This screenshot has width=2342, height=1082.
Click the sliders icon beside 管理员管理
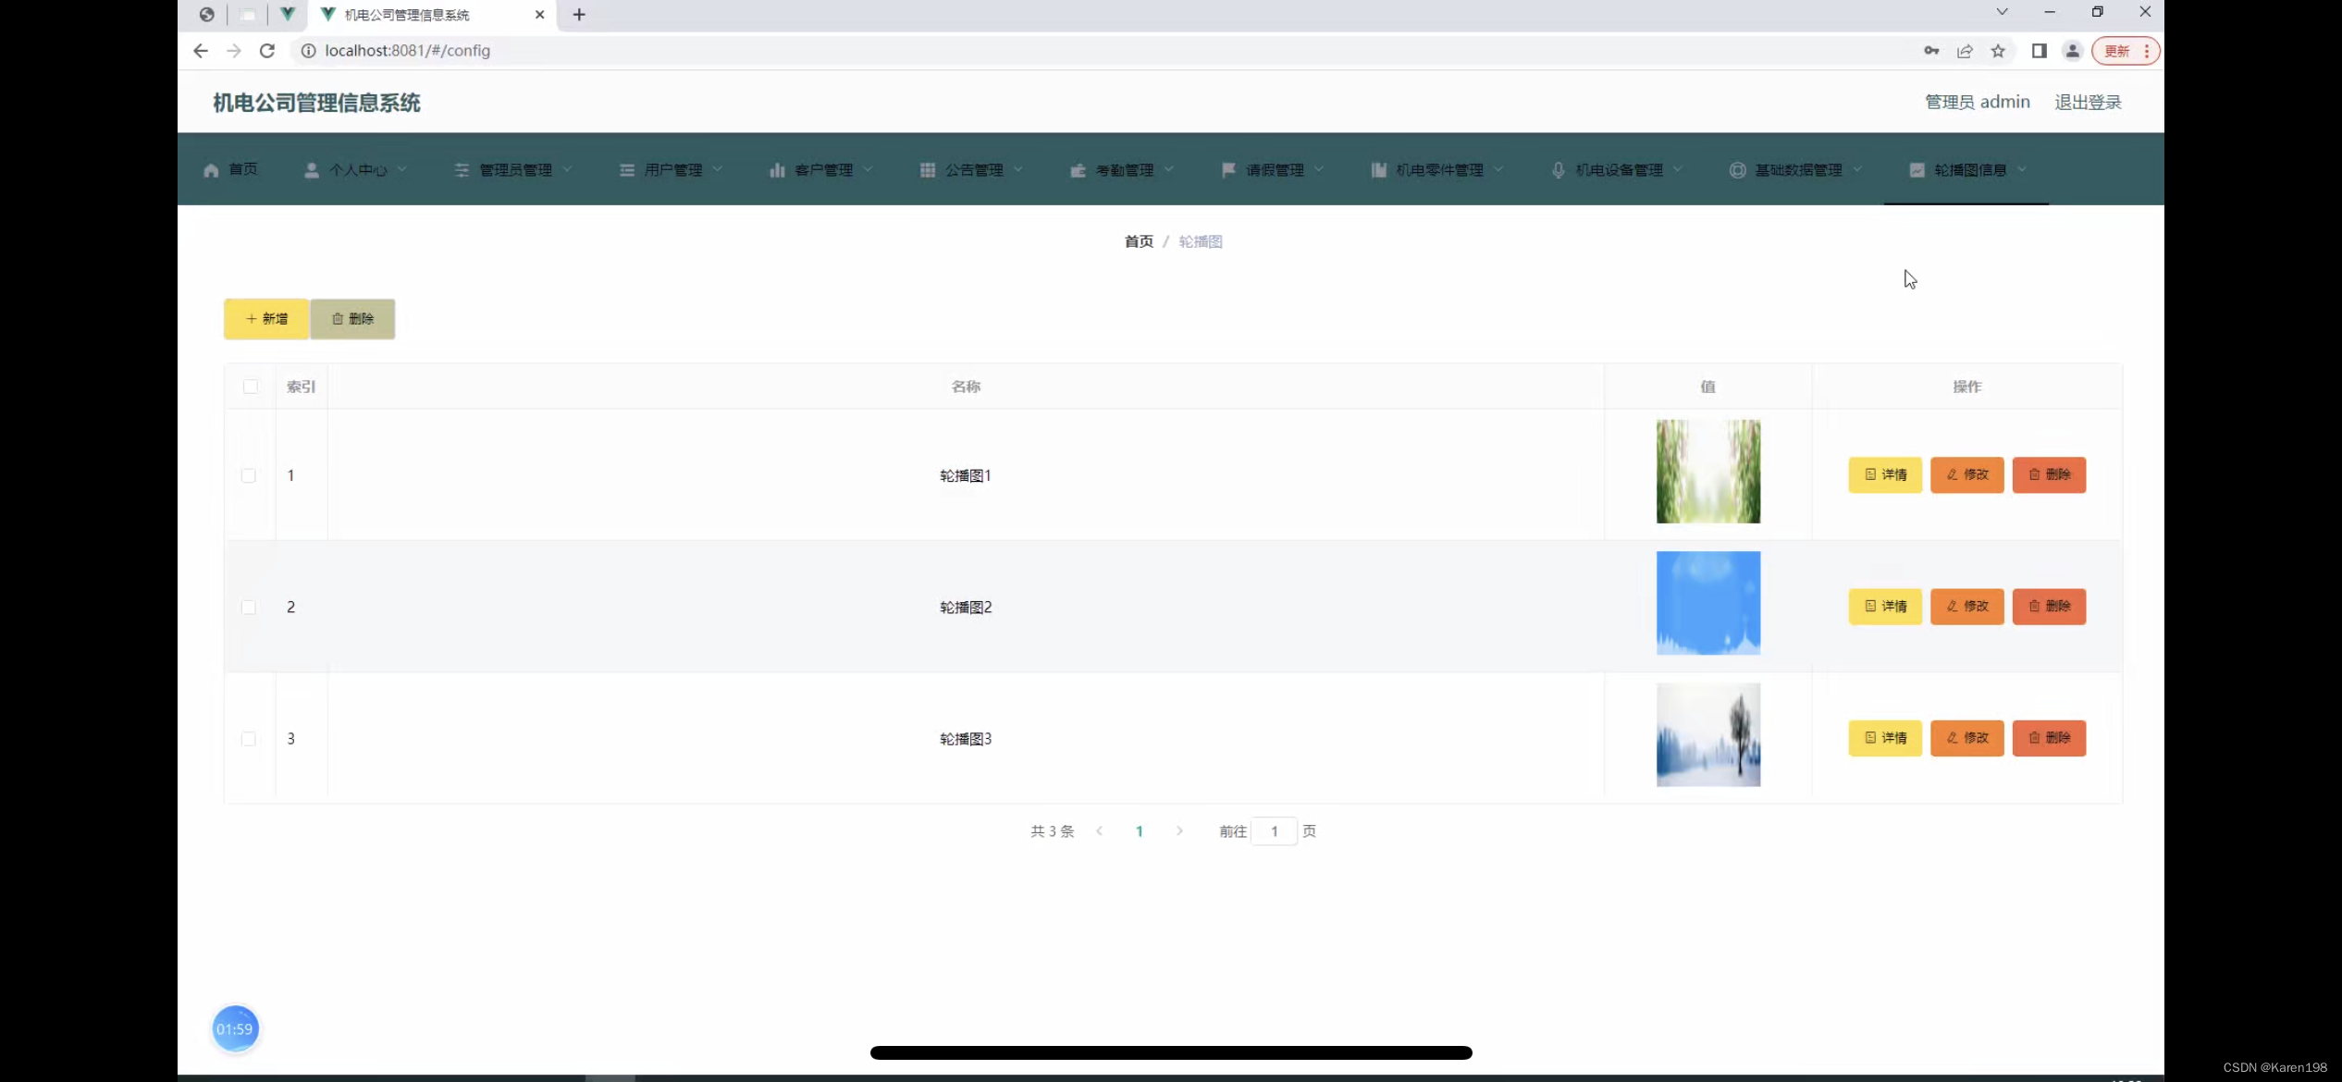click(x=462, y=170)
